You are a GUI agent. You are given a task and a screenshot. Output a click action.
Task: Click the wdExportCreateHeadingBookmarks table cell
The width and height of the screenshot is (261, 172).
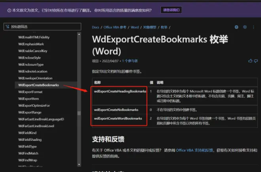pyautogui.click(x=120, y=91)
